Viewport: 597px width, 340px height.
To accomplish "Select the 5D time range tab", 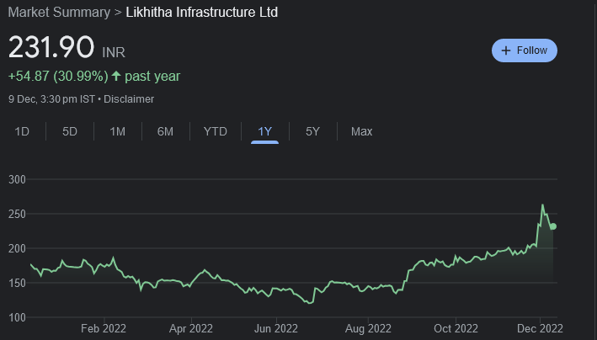I will [70, 131].
